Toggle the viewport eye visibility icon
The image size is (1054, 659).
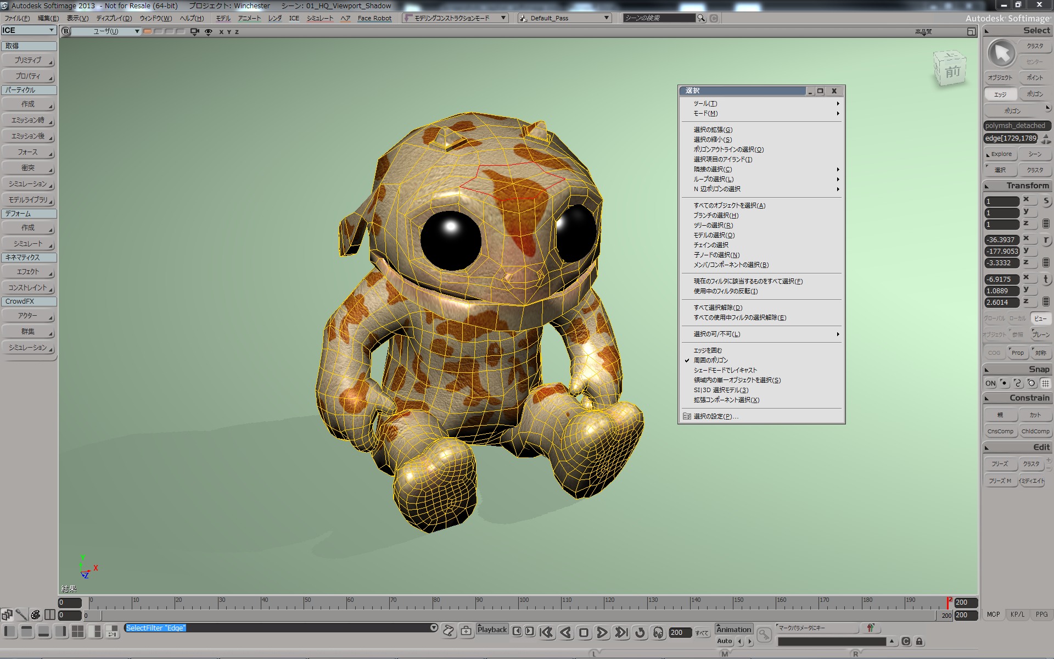[209, 32]
